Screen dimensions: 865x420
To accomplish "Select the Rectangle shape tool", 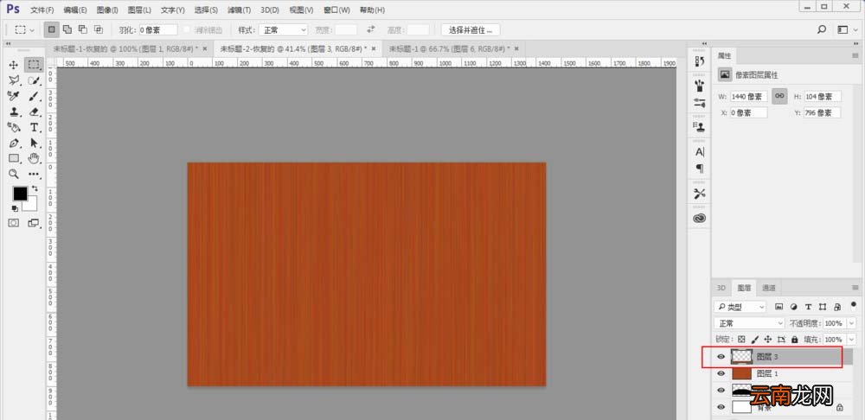I will pos(14,159).
